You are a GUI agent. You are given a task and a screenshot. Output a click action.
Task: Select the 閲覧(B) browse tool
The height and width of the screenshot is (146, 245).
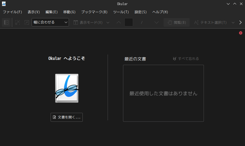177,22
